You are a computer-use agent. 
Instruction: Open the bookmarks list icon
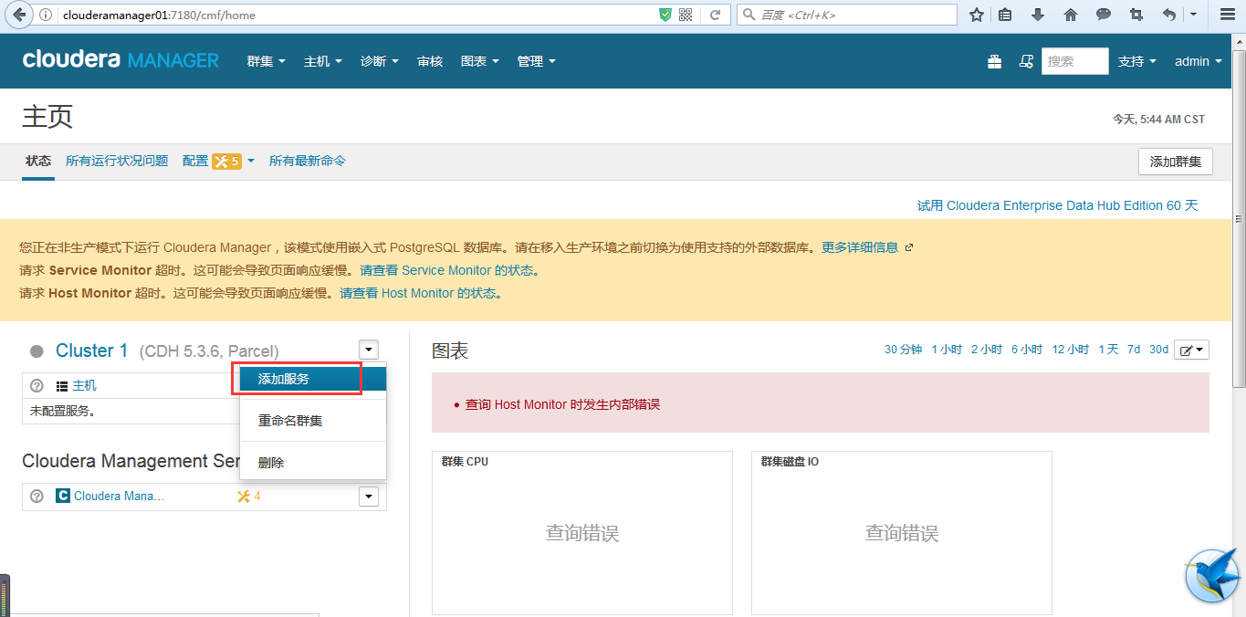pyautogui.click(x=1005, y=15)
